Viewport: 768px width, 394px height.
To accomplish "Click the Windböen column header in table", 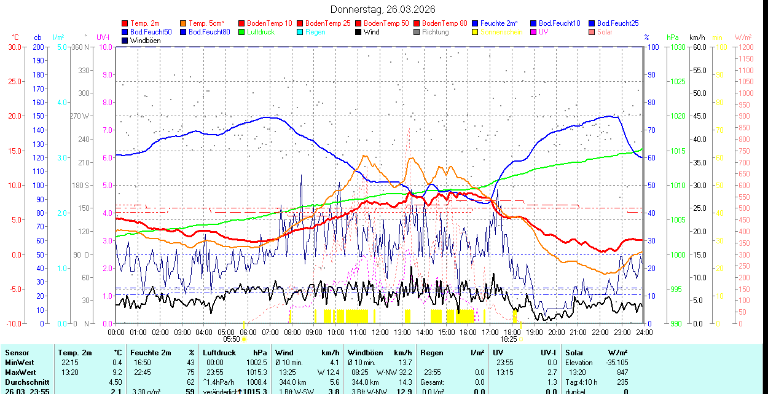I will (366, 353).
